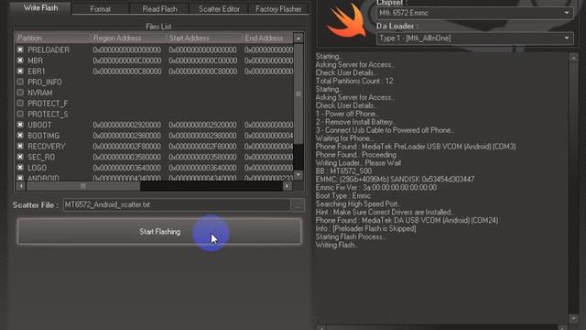Click the files list vertical scrollbar thumb

point(298,93)
